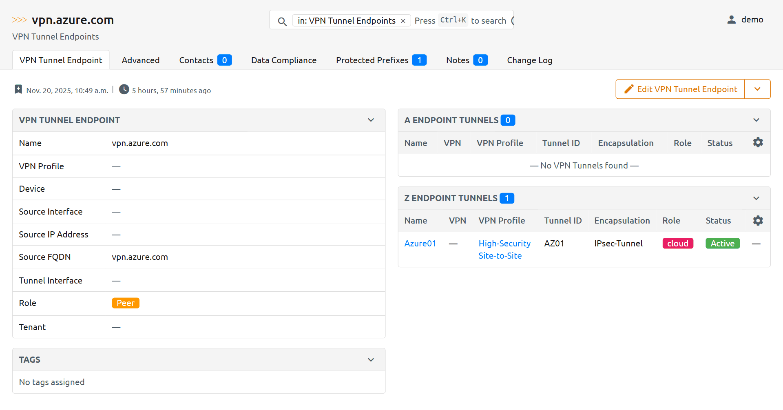This screenshot has height=410, width=783.
Task: Click the demo user profile icon
Action: 731,20
